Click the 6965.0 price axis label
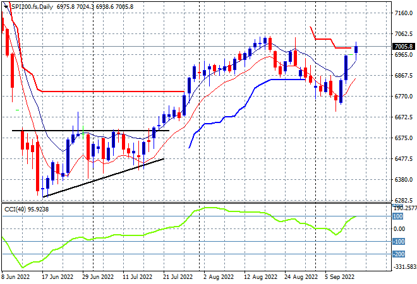417x284 pixels. 404,55
